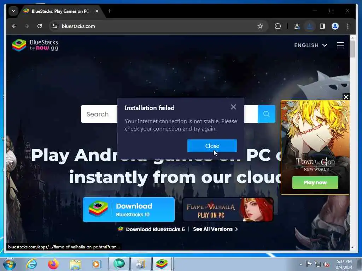Bookmark this page with the star icon
This screenshot has width=362, height=271.
260,26
